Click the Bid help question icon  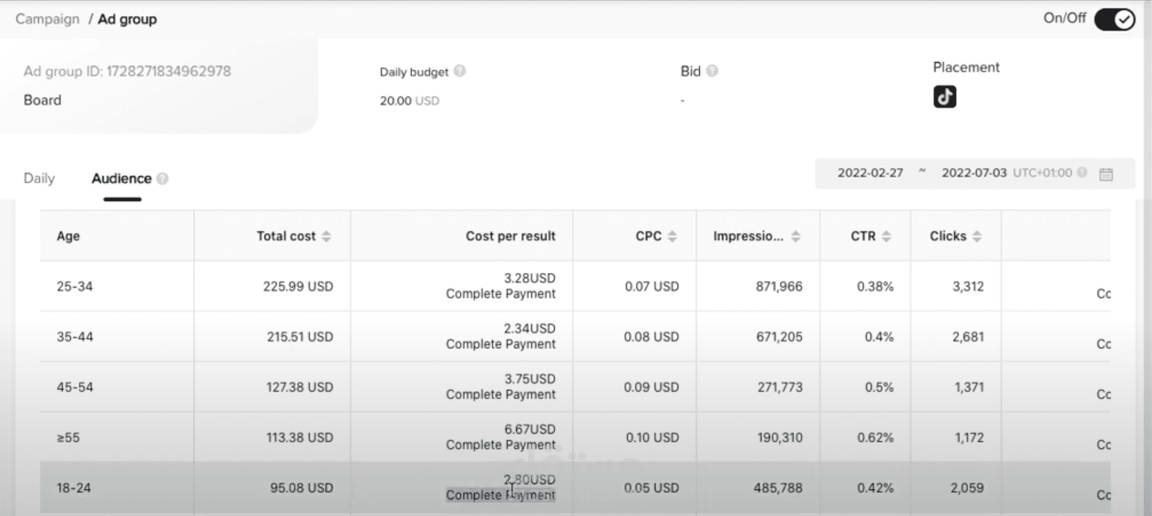(712, 71)
